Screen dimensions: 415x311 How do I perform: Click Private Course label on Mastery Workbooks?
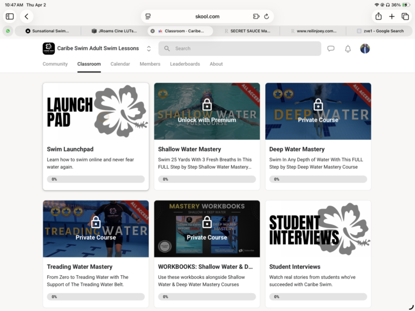207,237
